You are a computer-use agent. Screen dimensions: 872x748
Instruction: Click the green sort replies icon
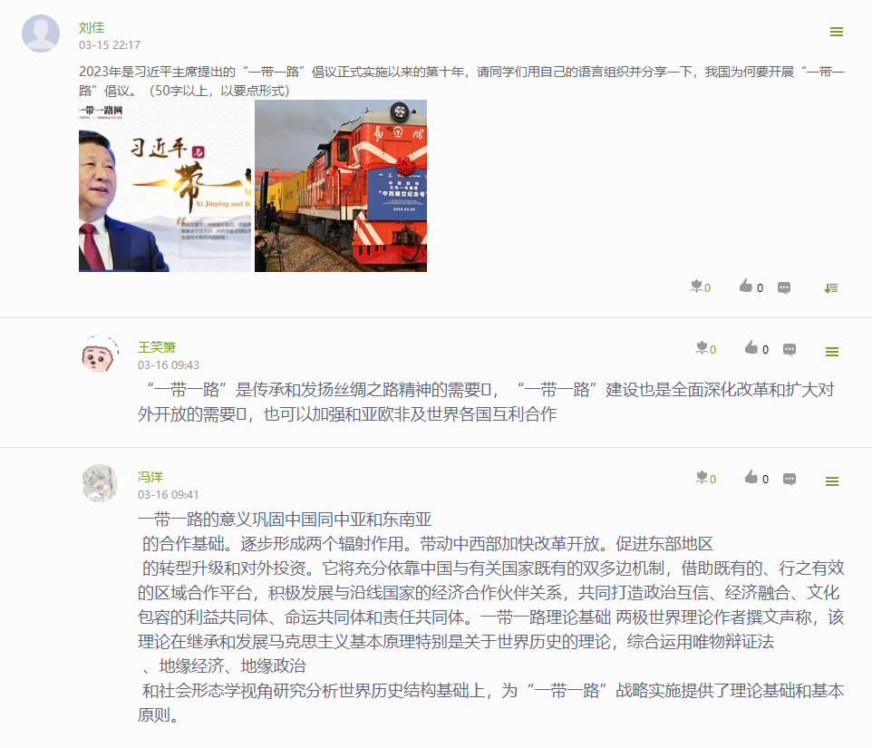(831, 288)
